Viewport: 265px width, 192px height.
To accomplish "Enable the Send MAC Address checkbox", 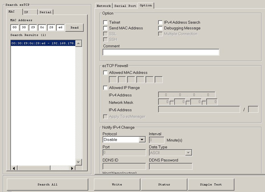I will point(105,28).
